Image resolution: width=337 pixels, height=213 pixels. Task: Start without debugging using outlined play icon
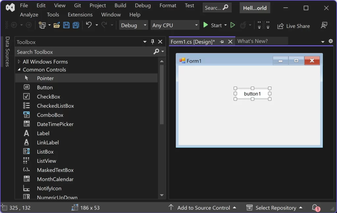233,25
